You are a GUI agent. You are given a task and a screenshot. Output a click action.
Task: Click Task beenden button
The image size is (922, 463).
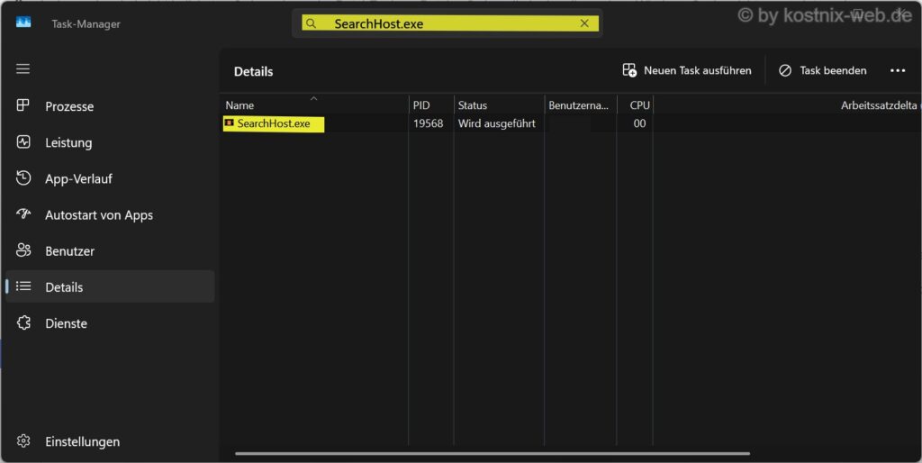823,70
